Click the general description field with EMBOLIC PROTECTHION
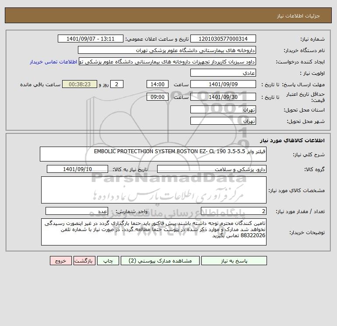337x326 pixels. tap(153, 154)
